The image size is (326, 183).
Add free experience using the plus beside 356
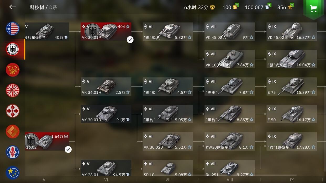click(x=292, y=5)
